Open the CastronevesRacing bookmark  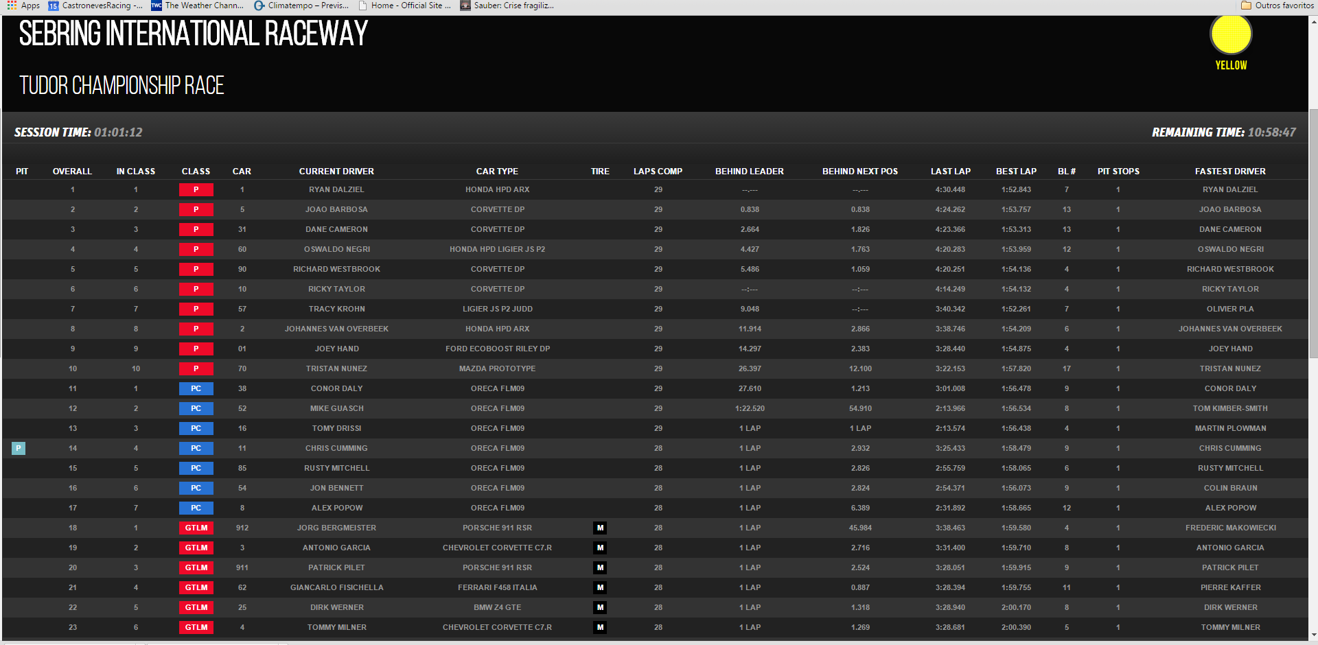coord(95,5)
